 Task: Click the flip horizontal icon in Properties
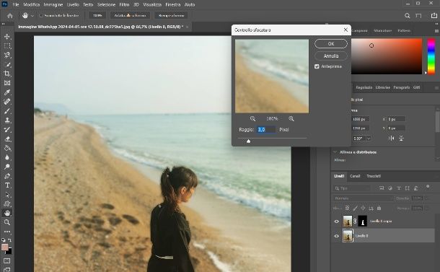pos(392,138)
